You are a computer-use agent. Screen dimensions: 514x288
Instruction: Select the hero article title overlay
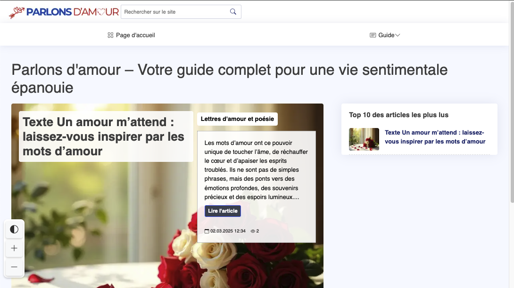103,136
